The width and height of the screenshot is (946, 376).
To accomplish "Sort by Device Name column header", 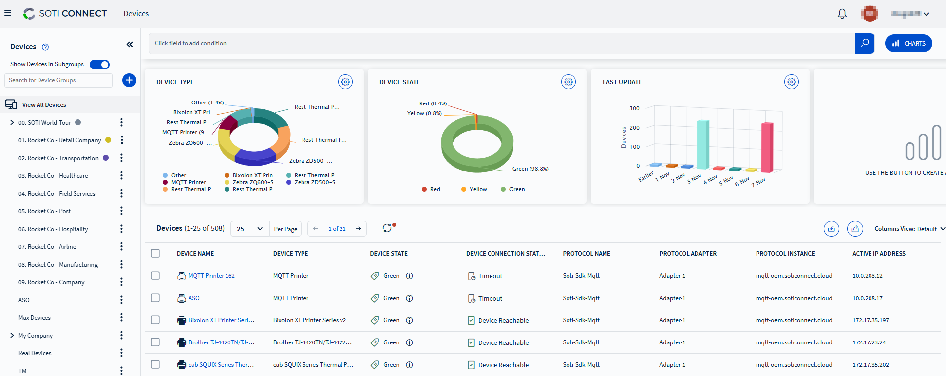I will click(195, 254).
